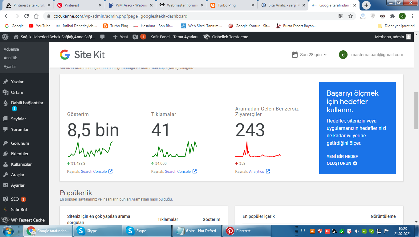
Task: Click the En popüler içerik heading
Action: [259, 216]
